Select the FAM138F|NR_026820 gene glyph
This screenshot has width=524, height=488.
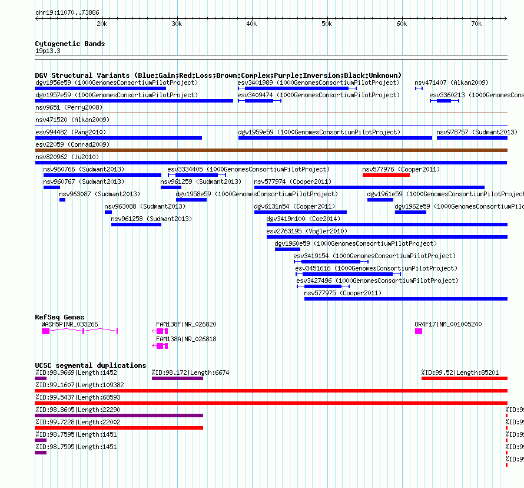point(160,331)
